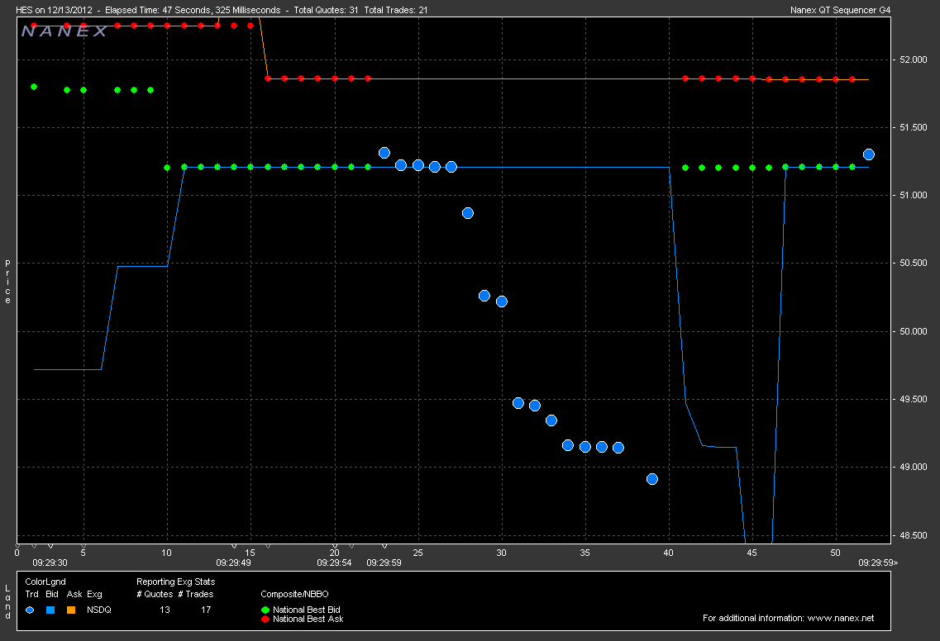The height and width of the screenshot is (641, 940).
Task: Click the blue Trd circle legend icon
Action: click(30, 610)
